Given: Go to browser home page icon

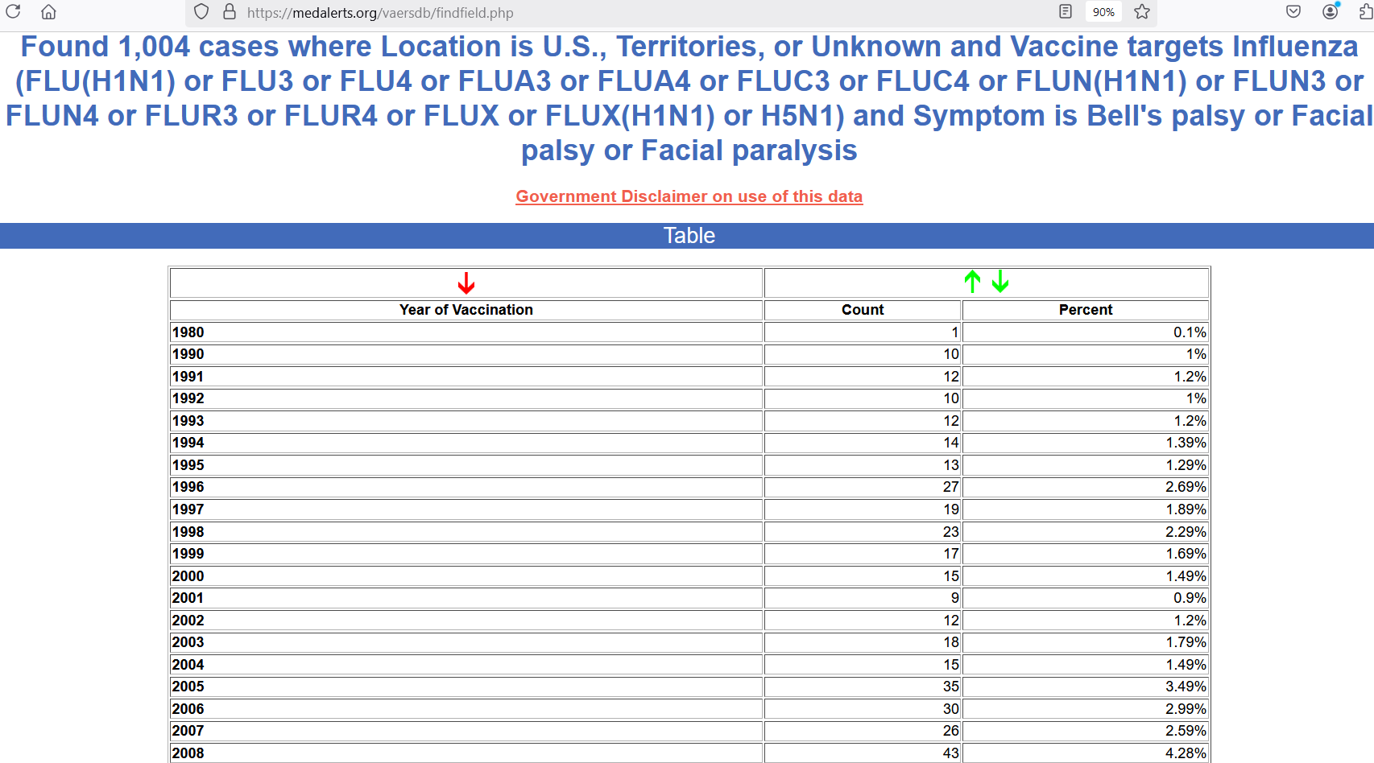Looking at the screenshot, I should (x=48, y=11).
